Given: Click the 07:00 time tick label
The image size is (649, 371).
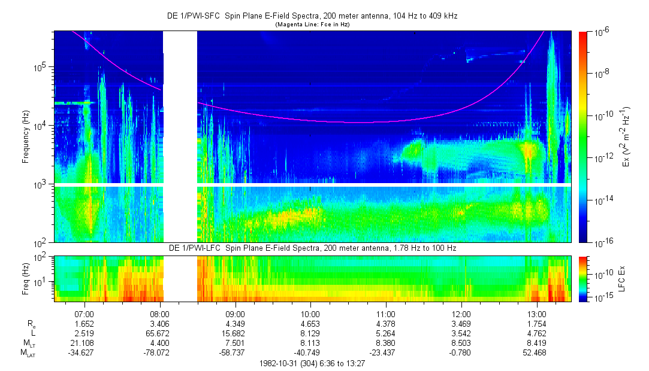Looking at the screenshot, I should click(84, 314).
